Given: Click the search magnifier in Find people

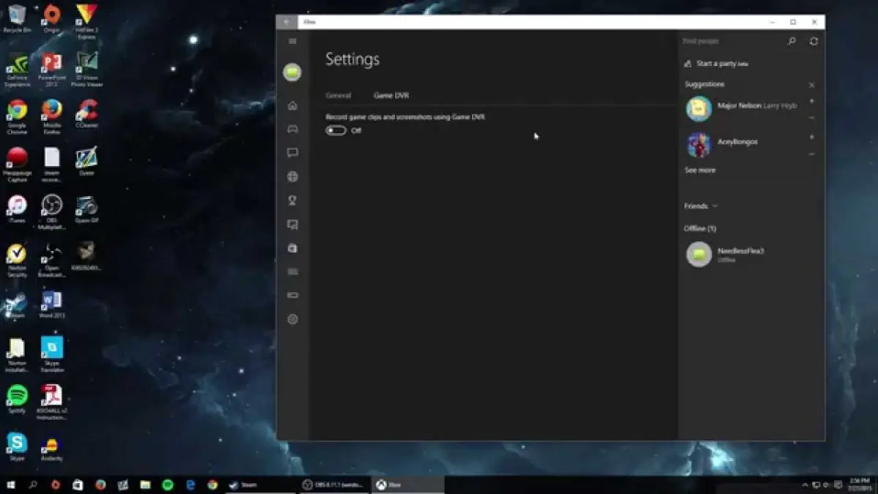Looking at the screenshot, I should click(x=792, y=42).
